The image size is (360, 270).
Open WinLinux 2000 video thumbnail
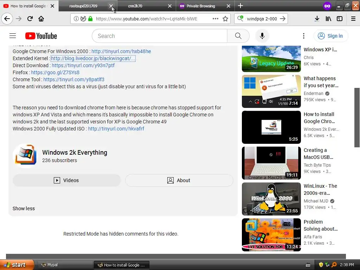271,199
